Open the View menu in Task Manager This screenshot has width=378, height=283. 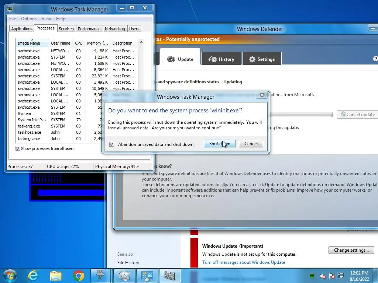click(46, 19)
